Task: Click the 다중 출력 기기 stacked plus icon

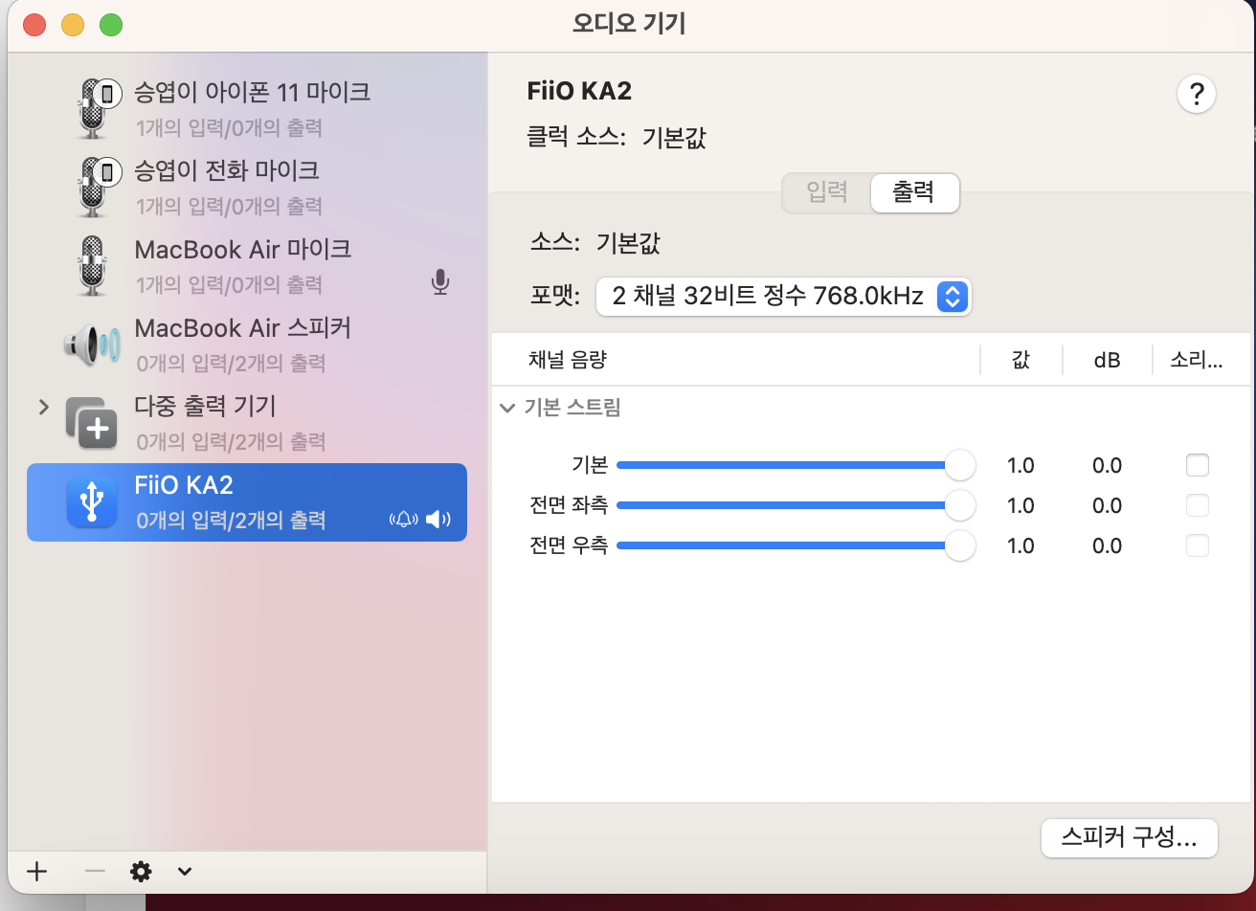Action: point(92,423)
